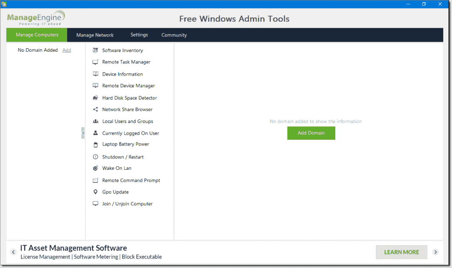Click the Local Users and Groups icon

pos(95,121)
